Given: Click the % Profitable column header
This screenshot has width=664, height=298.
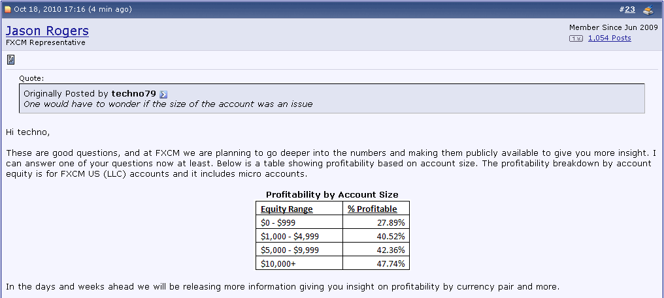Looking at the screenshot, I should (372, 209).
